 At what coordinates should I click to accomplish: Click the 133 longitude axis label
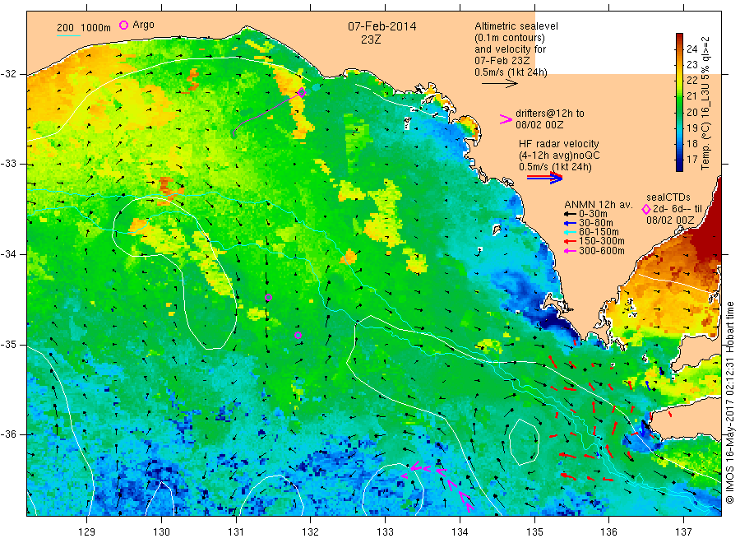click(385, 532)
